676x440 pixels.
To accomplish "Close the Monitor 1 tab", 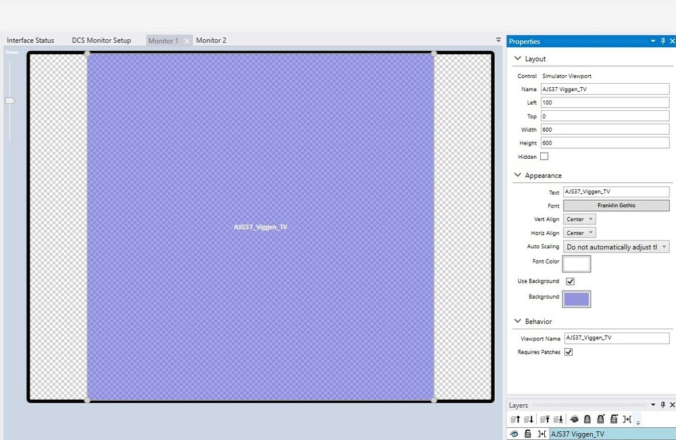I will (187, 41).
